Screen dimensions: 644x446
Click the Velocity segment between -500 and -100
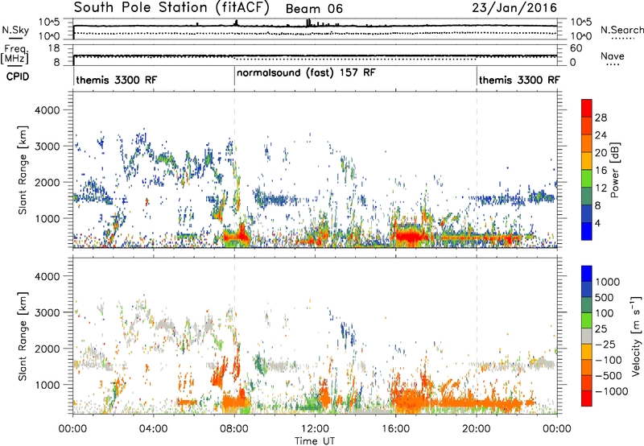(x=587, y=368)
